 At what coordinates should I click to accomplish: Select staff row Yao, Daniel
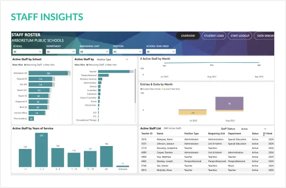207,166
